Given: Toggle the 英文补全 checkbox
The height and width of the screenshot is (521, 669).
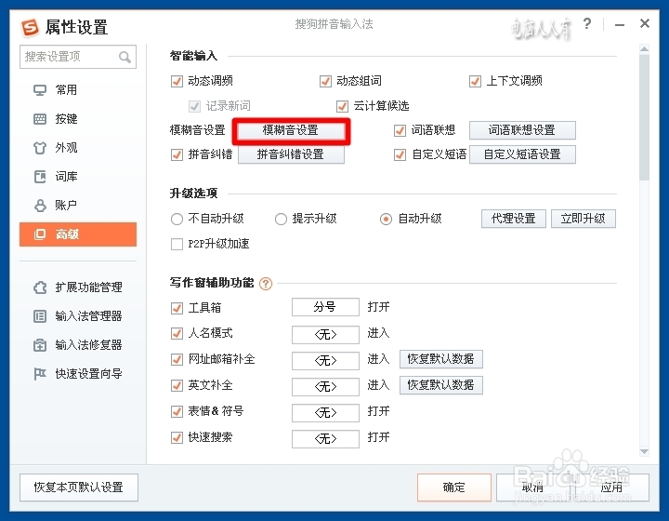Looking at the screenshot, I should click(177, 385).
